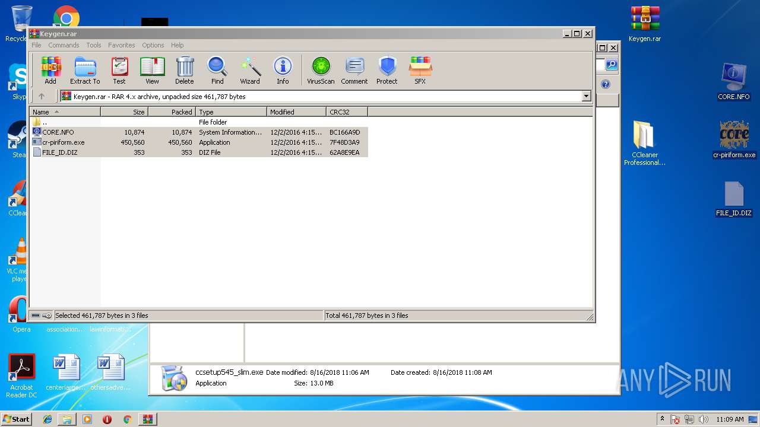Open Google Chrome desktop shortcut
The image size is (760, 427).
66,17
